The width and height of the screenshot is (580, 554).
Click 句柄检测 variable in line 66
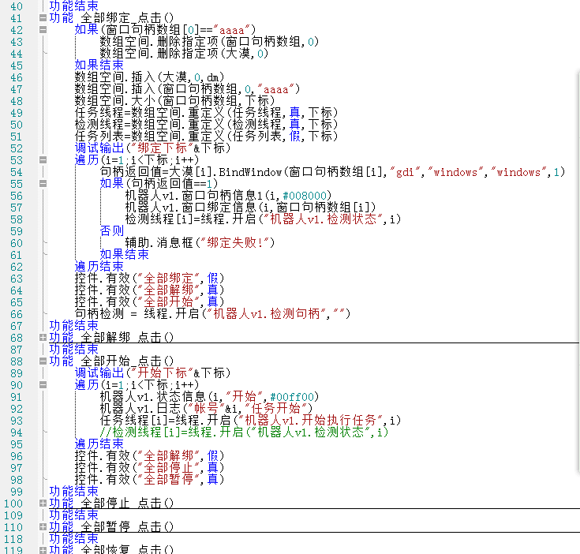(x=99, y=314)
